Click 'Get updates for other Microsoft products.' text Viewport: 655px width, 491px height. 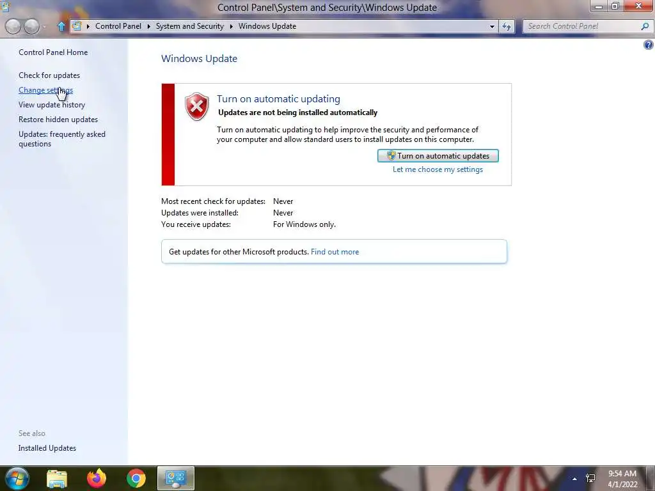click(239, 252)
